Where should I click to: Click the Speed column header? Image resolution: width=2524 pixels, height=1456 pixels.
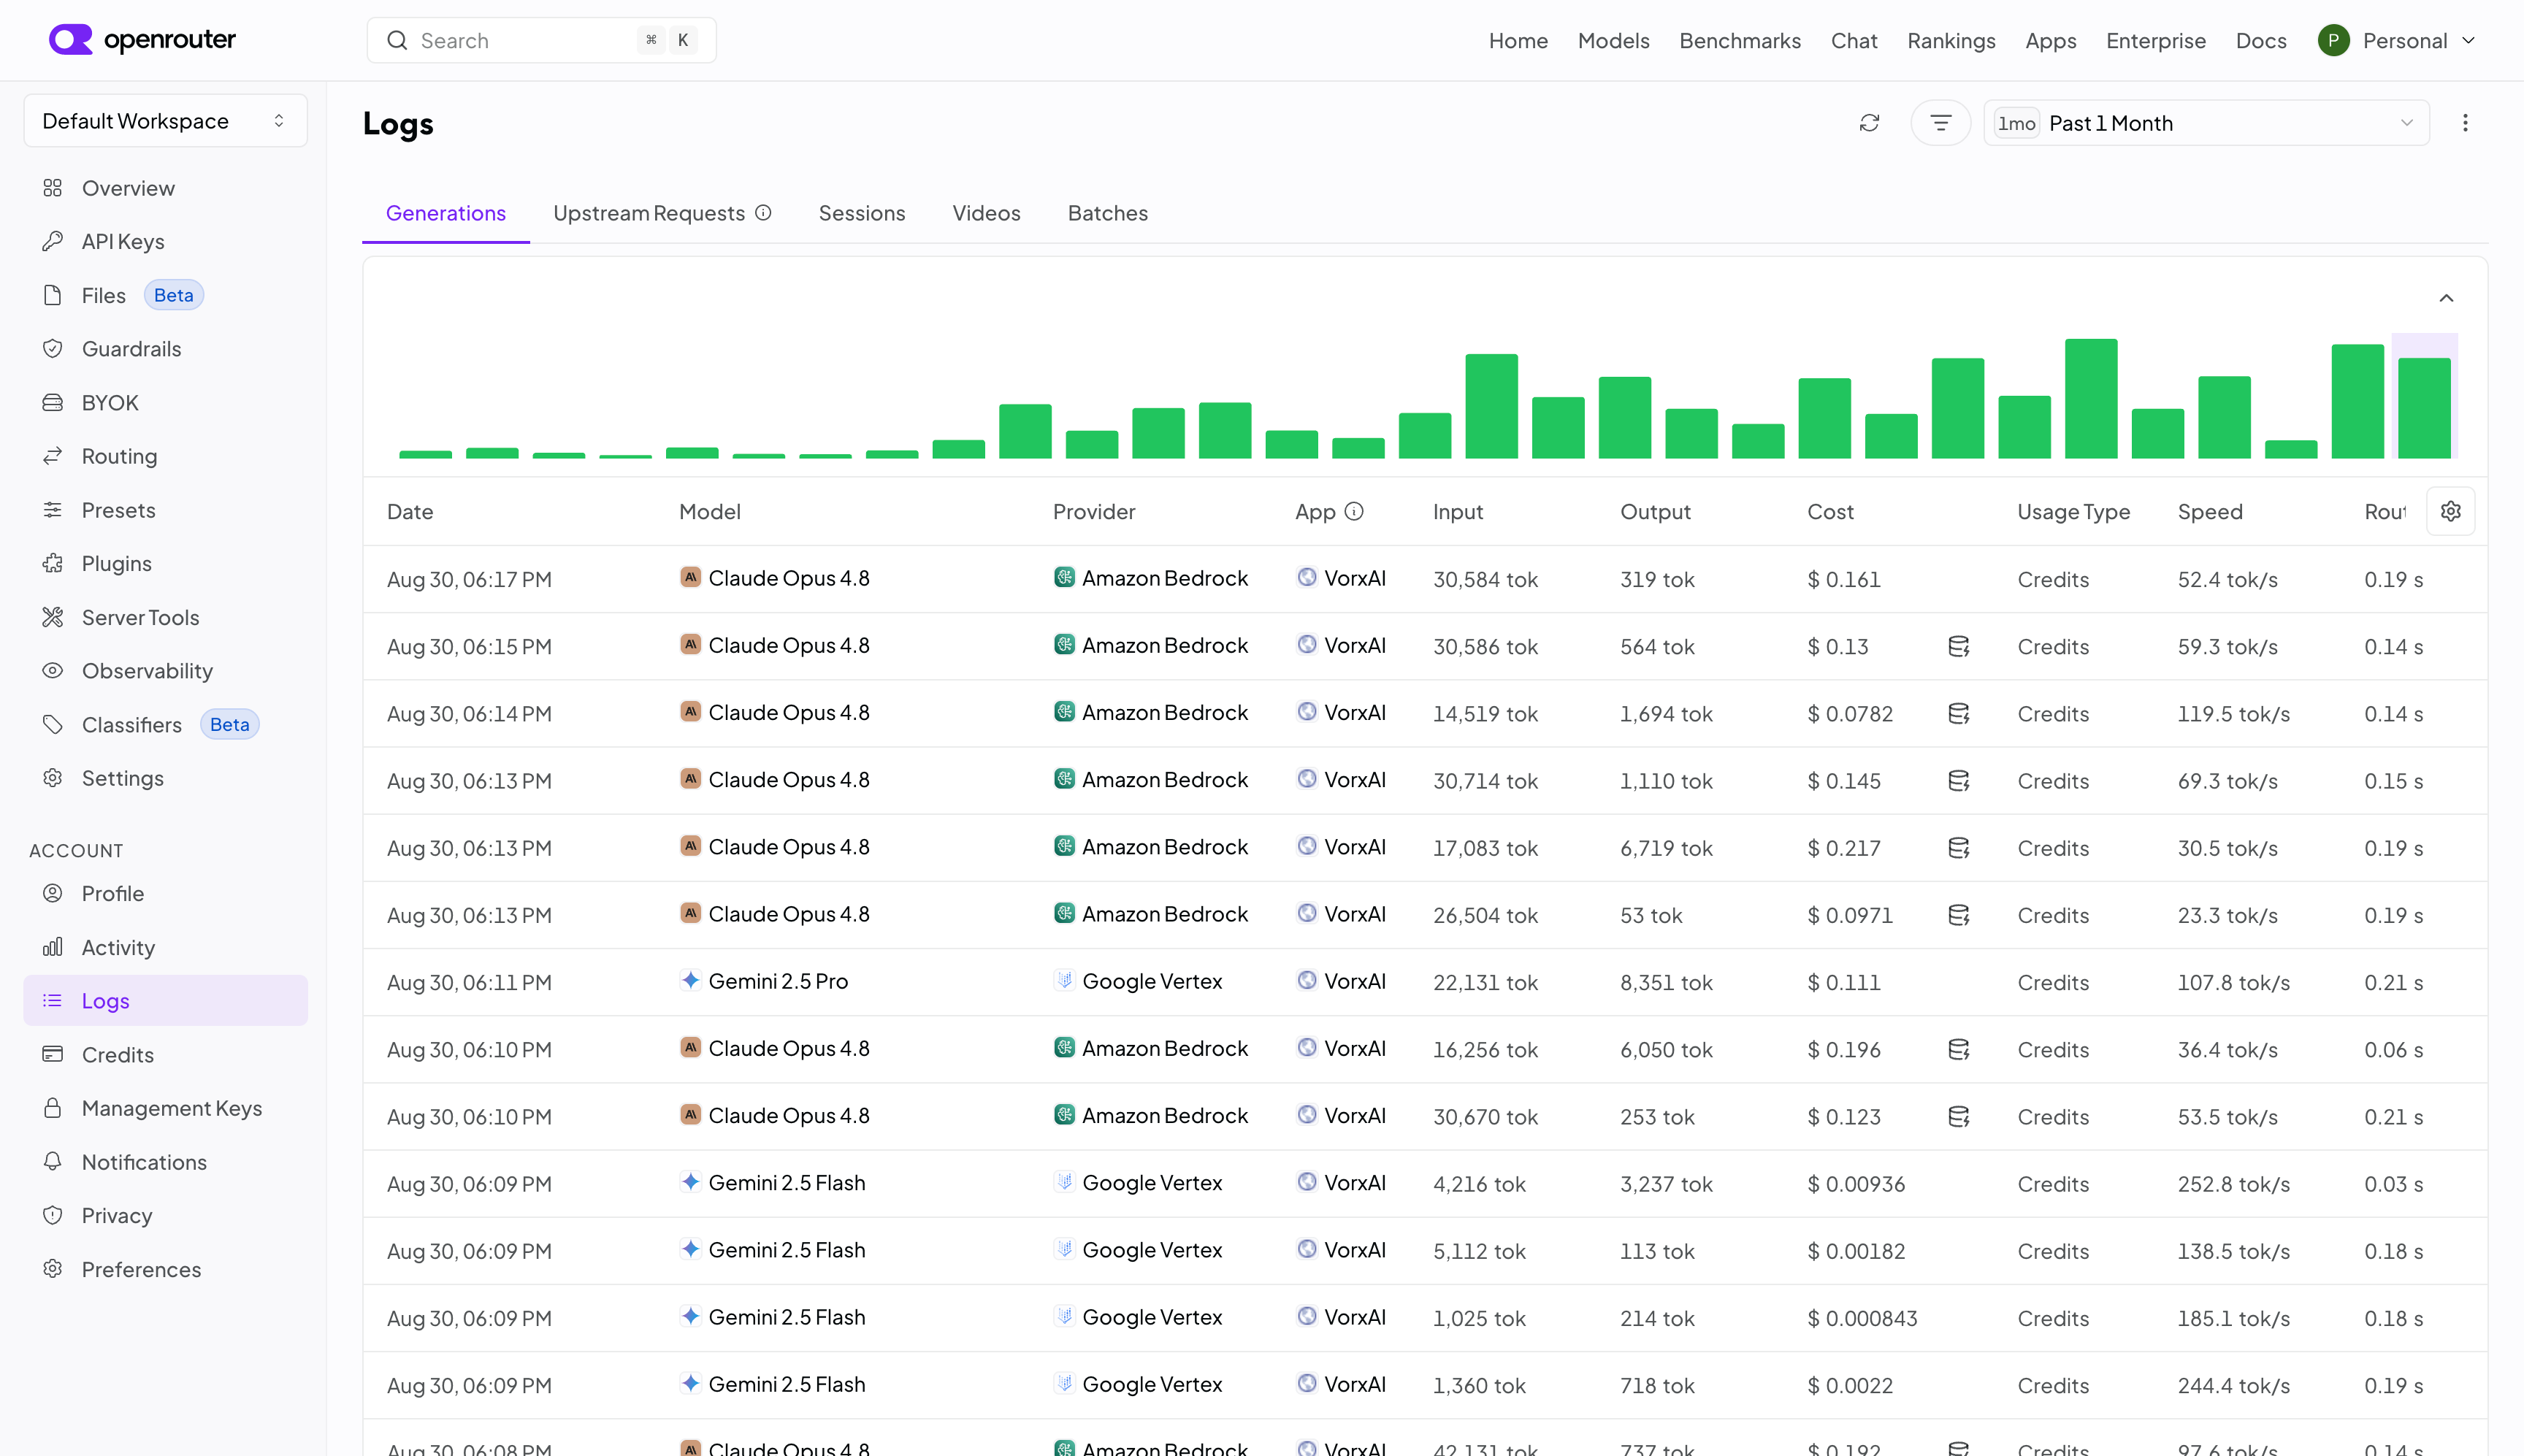[2210, 512]
